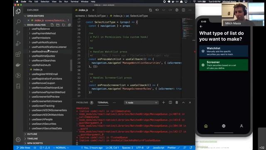Viewport: 266px width, 150px height.
Task: Open the Docker view in activity bar
Action: pos(18,65)
